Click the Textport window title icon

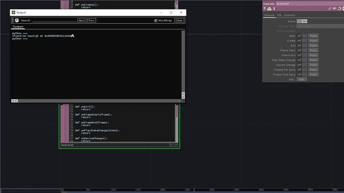(x=13, y=12)
